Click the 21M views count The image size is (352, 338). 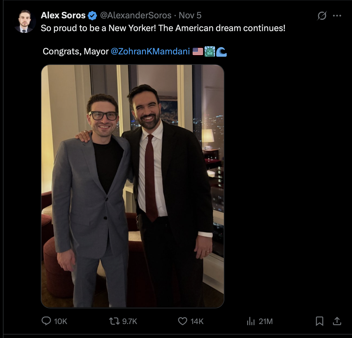[x=266, y=321]
